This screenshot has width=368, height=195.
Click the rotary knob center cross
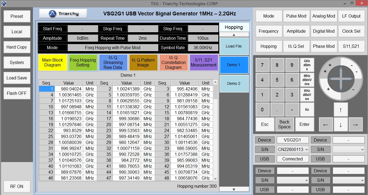[340, 79]
